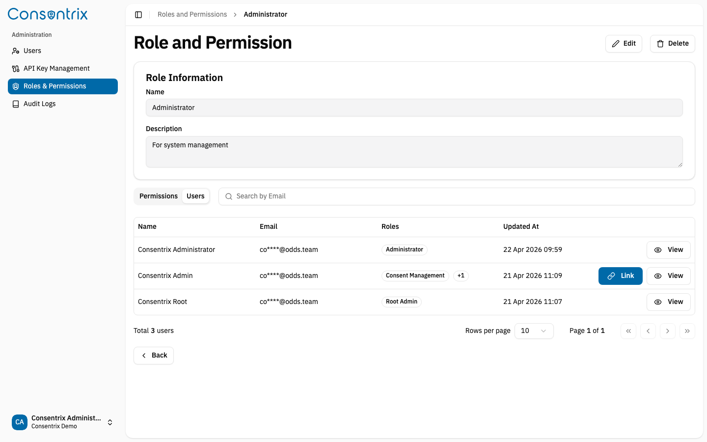Click the role Name field
This screenshot has width=707, height=442.
pos(414,108)
